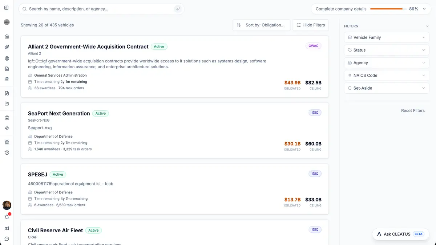Click the magnifier icon in search bar
The image size is (436, 245).
click(25, 9)
